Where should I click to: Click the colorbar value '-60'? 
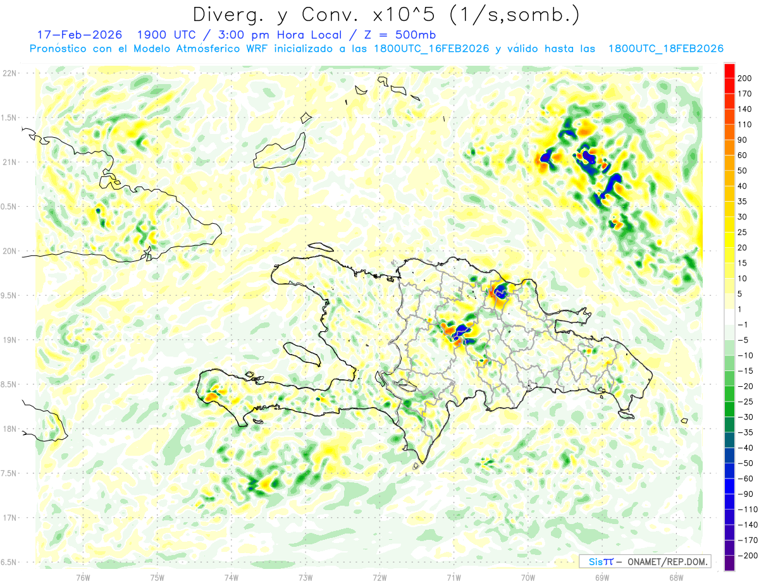(747, 479)
